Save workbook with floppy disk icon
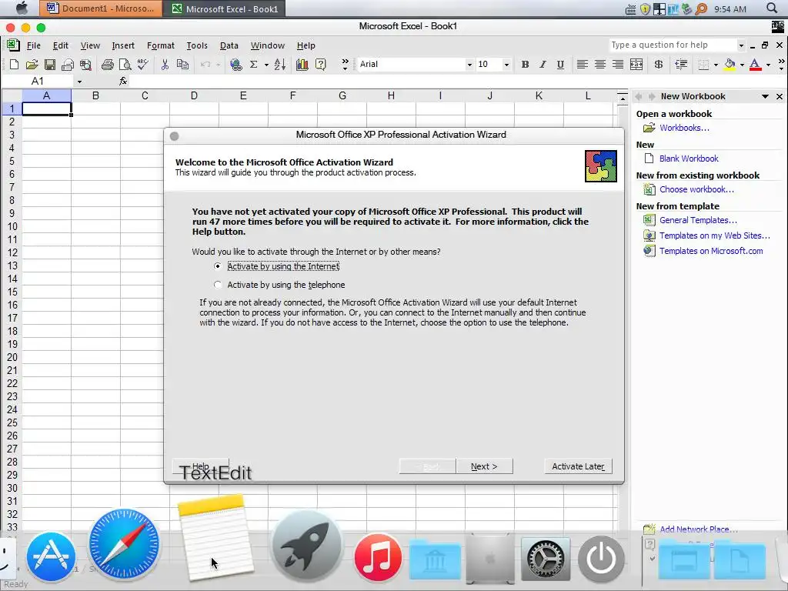 [50, 65]
